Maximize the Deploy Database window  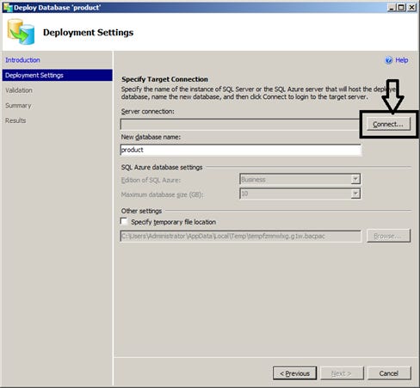coord(401,8)
